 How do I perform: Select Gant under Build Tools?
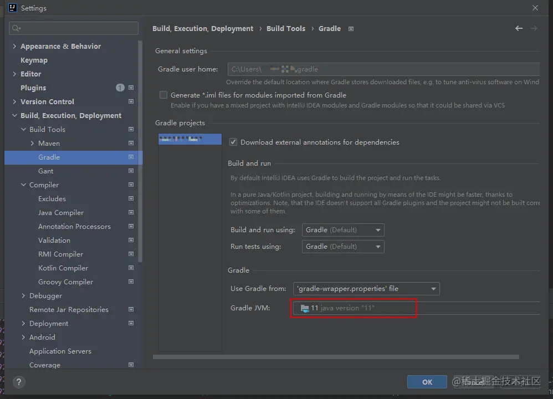click(x=46, y=171)
